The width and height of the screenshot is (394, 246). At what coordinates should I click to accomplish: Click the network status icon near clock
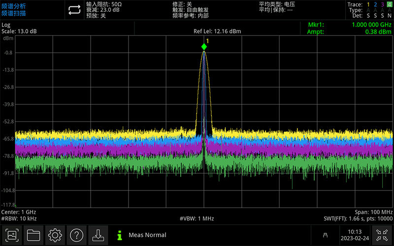point(325,235)
